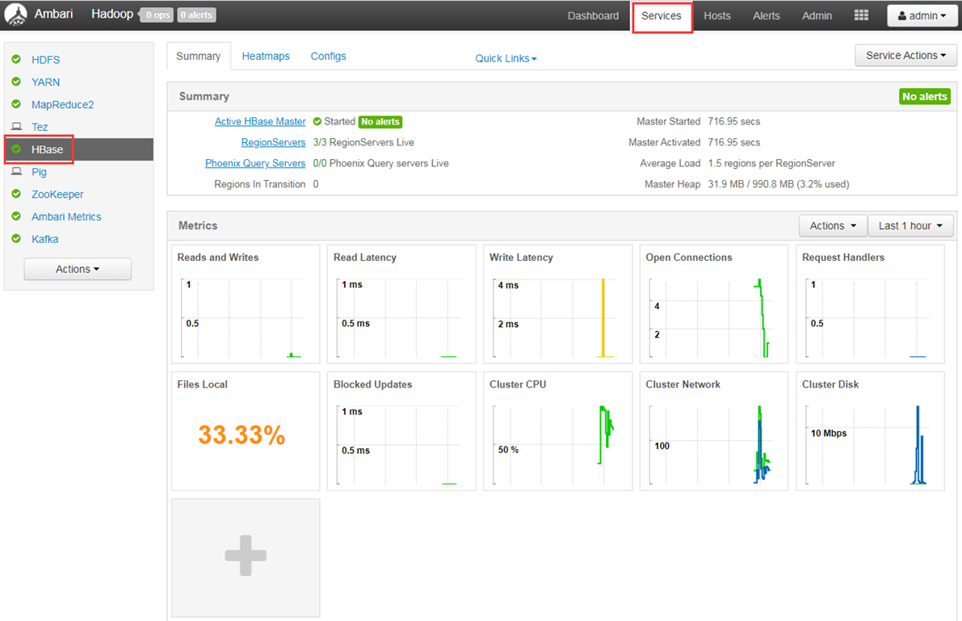Click the YARN green status check icon
This screenshot has height=621, width=962.
(17, 82)
